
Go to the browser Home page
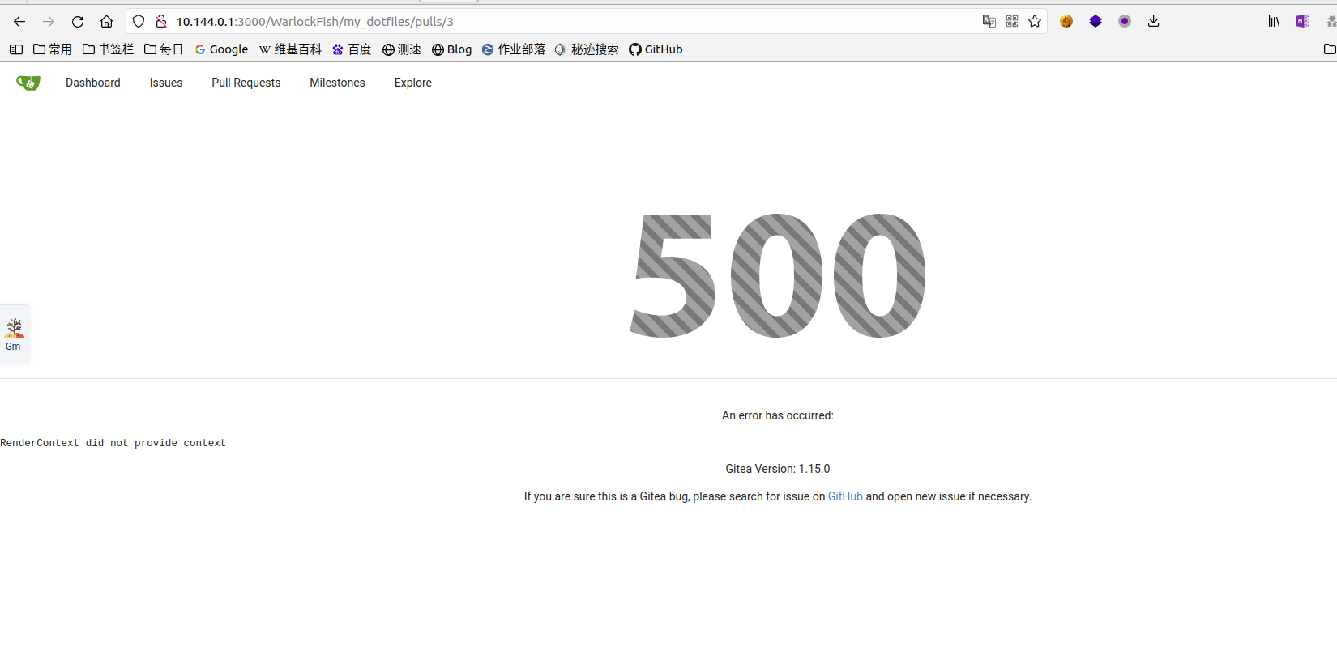click(x=106, y=22)
